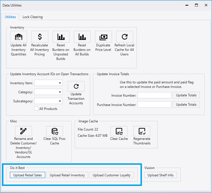This screenshot has width=212, height=193.
Task: Click the Clear SQL Proc Cache database icon
Action: coord(55,131)
